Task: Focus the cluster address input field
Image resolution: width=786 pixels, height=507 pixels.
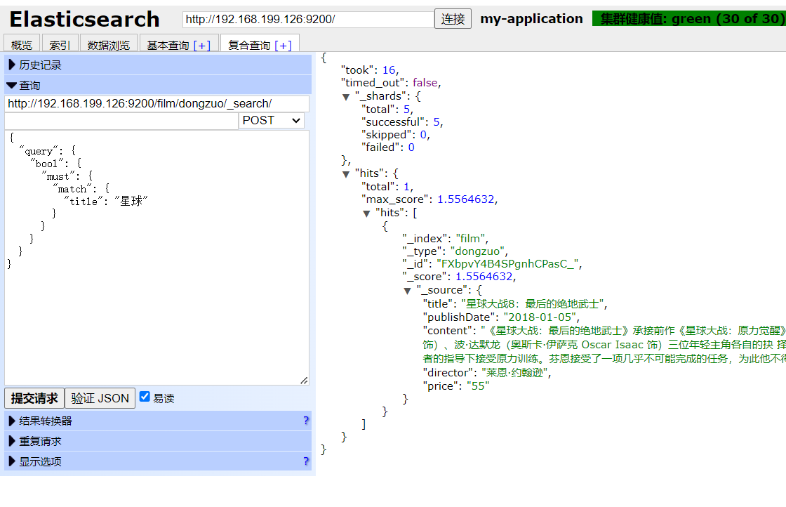Action: click(308, 19)
